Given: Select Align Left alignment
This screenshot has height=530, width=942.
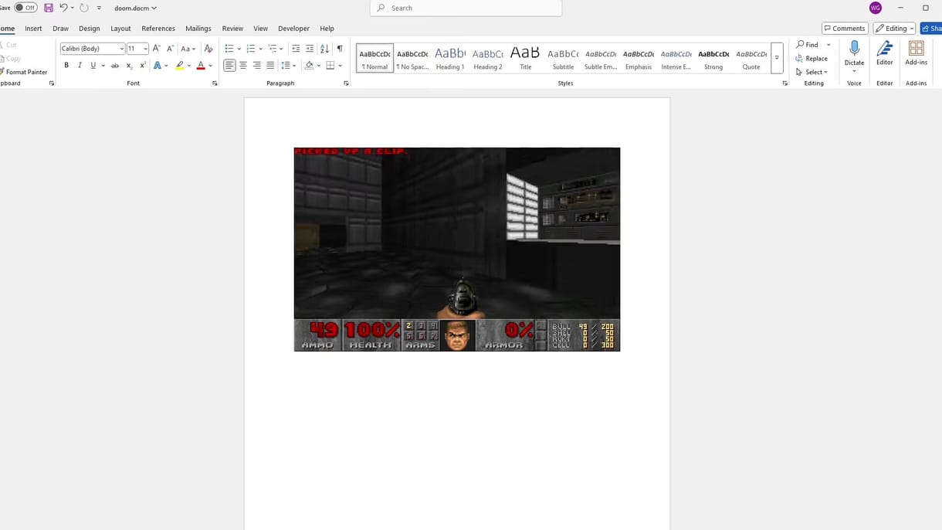Looking at the screenshot, I should coord(229,66).
